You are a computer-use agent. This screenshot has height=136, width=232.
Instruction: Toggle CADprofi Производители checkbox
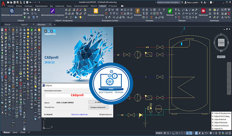coord(213,113)
